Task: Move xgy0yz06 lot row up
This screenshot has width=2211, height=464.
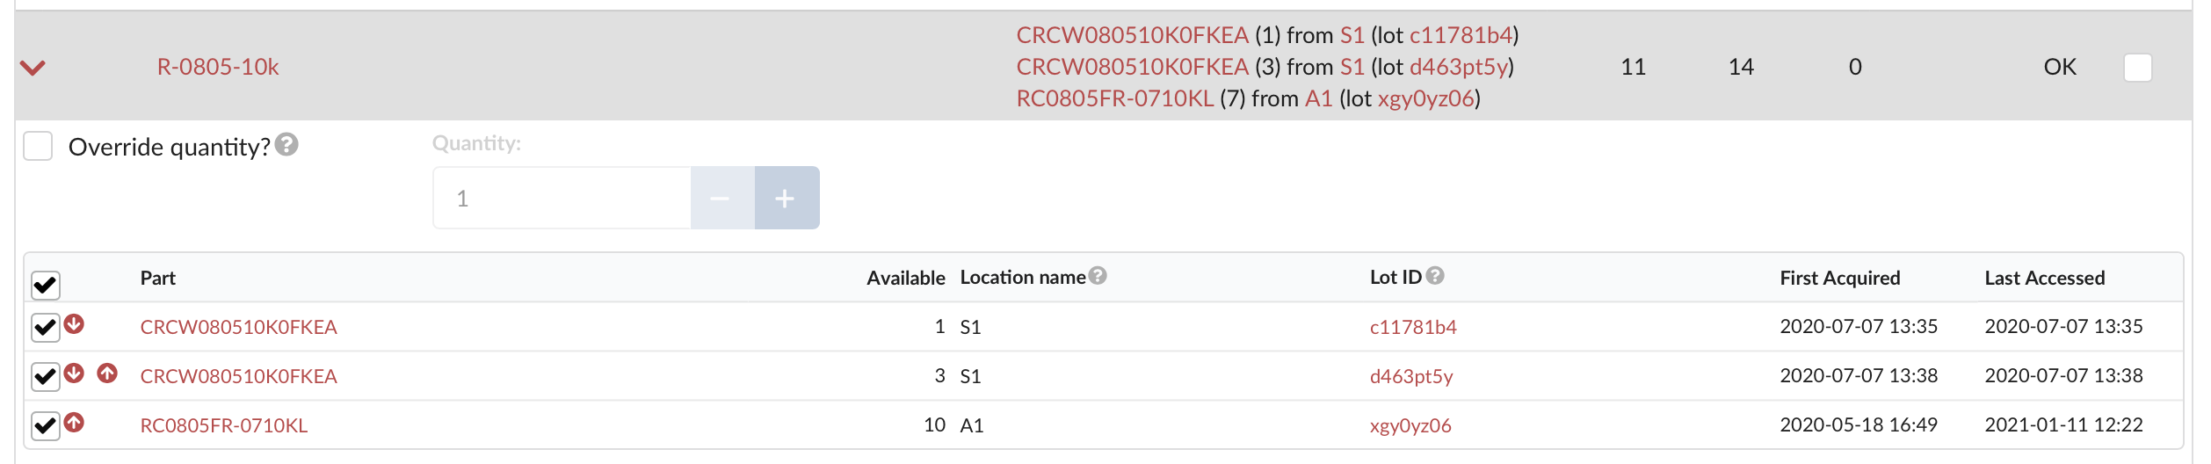Action: [75, 423]
